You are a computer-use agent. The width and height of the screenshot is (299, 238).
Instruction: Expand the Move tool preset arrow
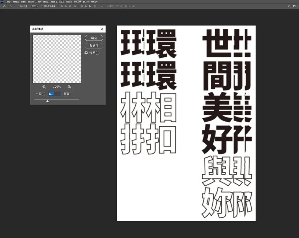[14, 6]
